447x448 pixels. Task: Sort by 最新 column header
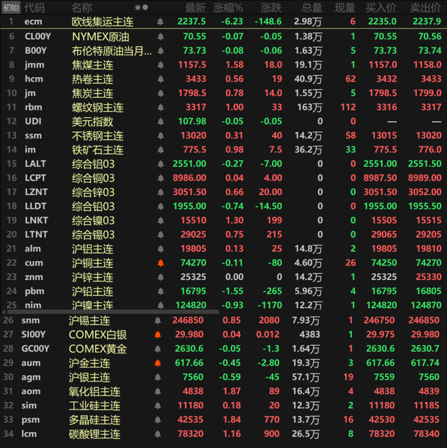(x=196, y=8)
